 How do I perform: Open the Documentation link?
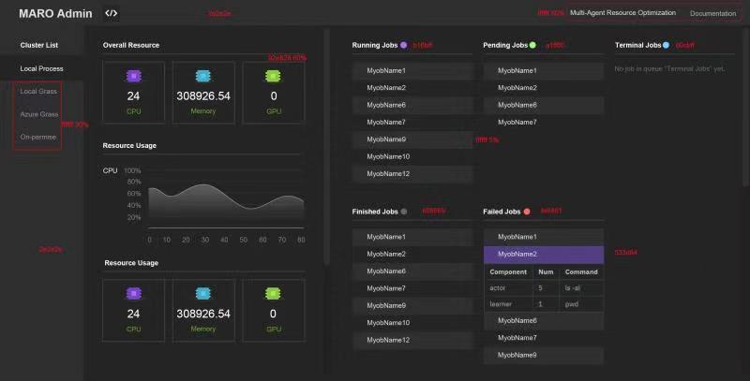(712, 13)
